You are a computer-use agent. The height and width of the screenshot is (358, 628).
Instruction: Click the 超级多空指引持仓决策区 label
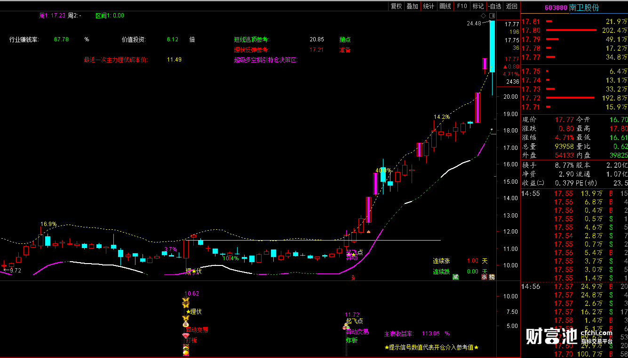click(x=266, y=60)
